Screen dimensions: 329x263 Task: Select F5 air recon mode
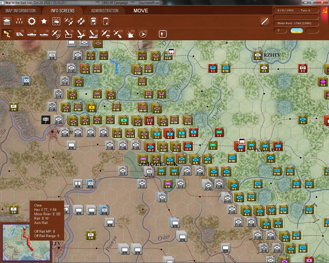tap(56, 34)
